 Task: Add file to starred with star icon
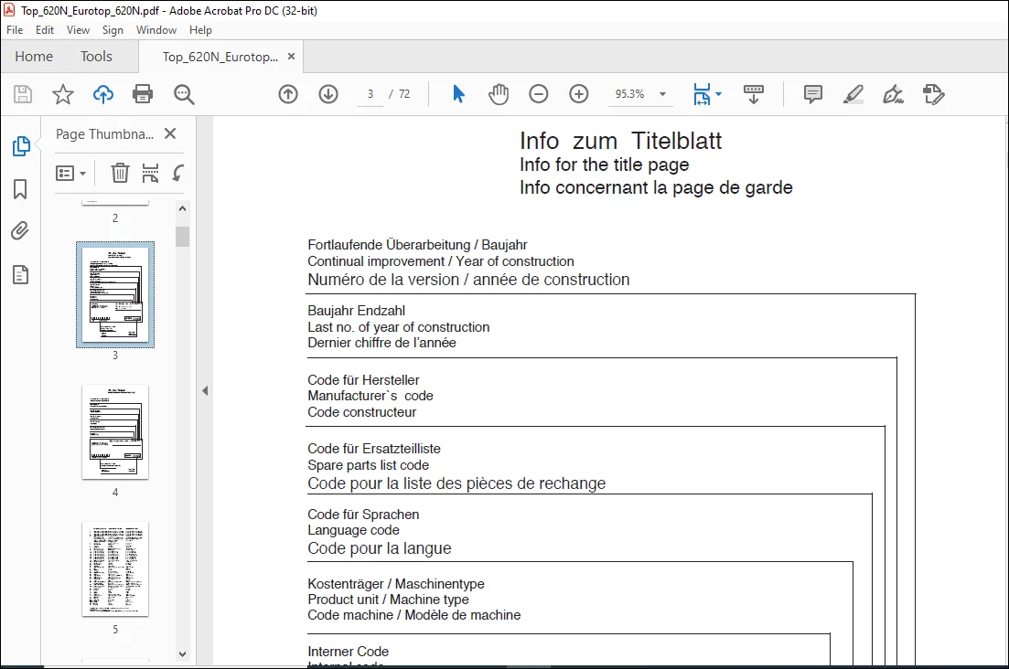point(62,94)
